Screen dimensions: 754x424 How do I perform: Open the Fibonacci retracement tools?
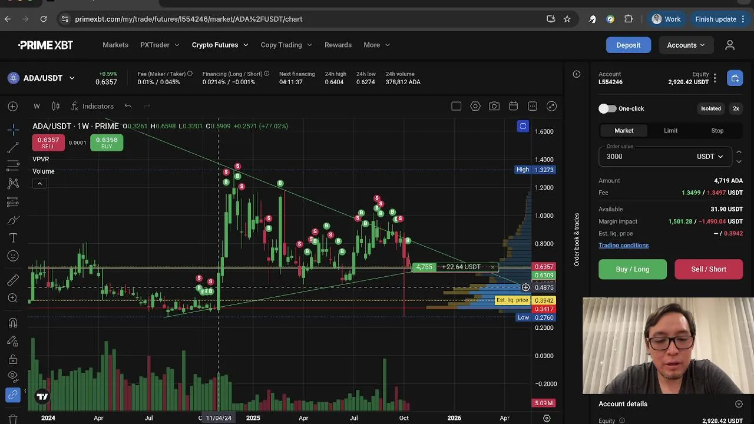click(13, 165)
